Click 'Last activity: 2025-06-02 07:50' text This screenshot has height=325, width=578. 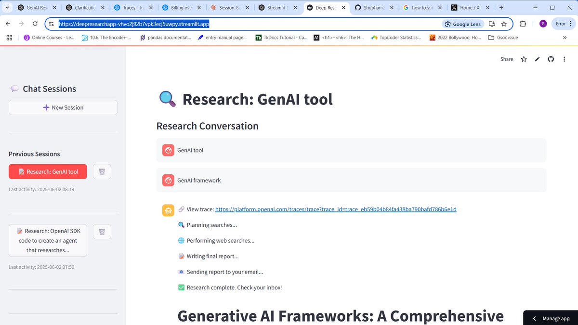click(x=41, y=267)
